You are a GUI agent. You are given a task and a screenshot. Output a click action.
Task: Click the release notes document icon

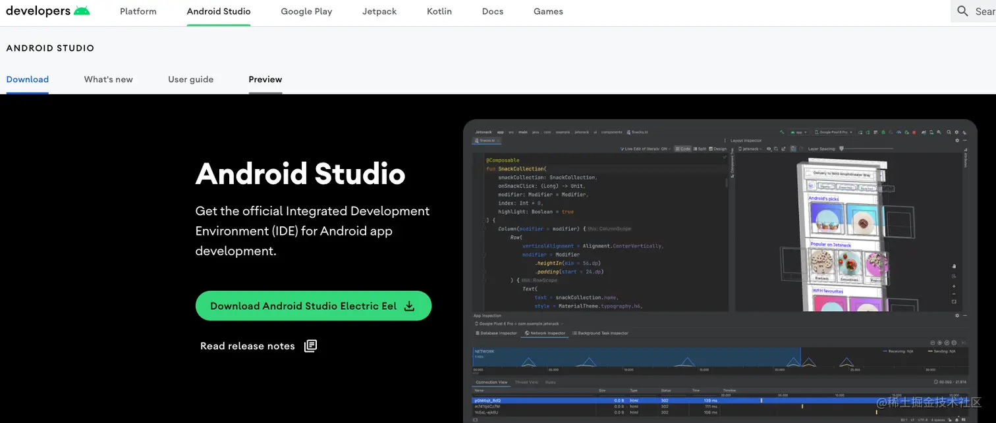(x=310, y=346)
